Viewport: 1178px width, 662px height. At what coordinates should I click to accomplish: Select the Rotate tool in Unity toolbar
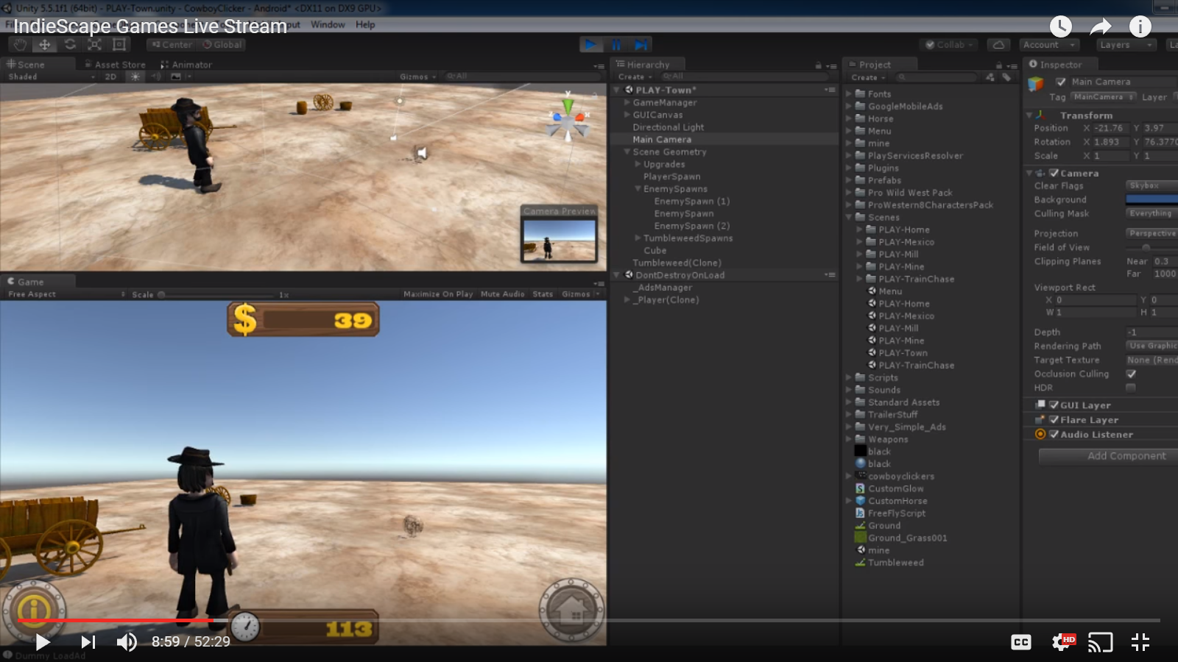point(70,45)
